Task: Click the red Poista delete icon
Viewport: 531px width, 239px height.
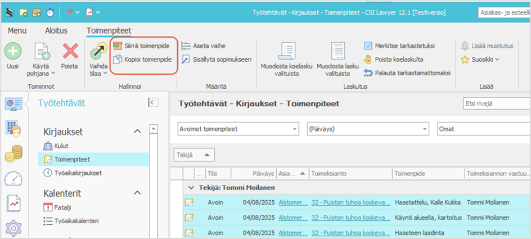Action: tap(70, 51)
